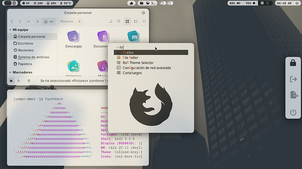Viewport: 302px width, 169px height.
Task: Click the Cortafuegos firewall icon
Action: coord(119,73)
